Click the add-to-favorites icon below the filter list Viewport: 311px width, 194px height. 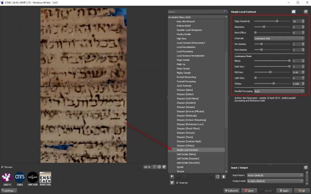click(x=172, y=176)
